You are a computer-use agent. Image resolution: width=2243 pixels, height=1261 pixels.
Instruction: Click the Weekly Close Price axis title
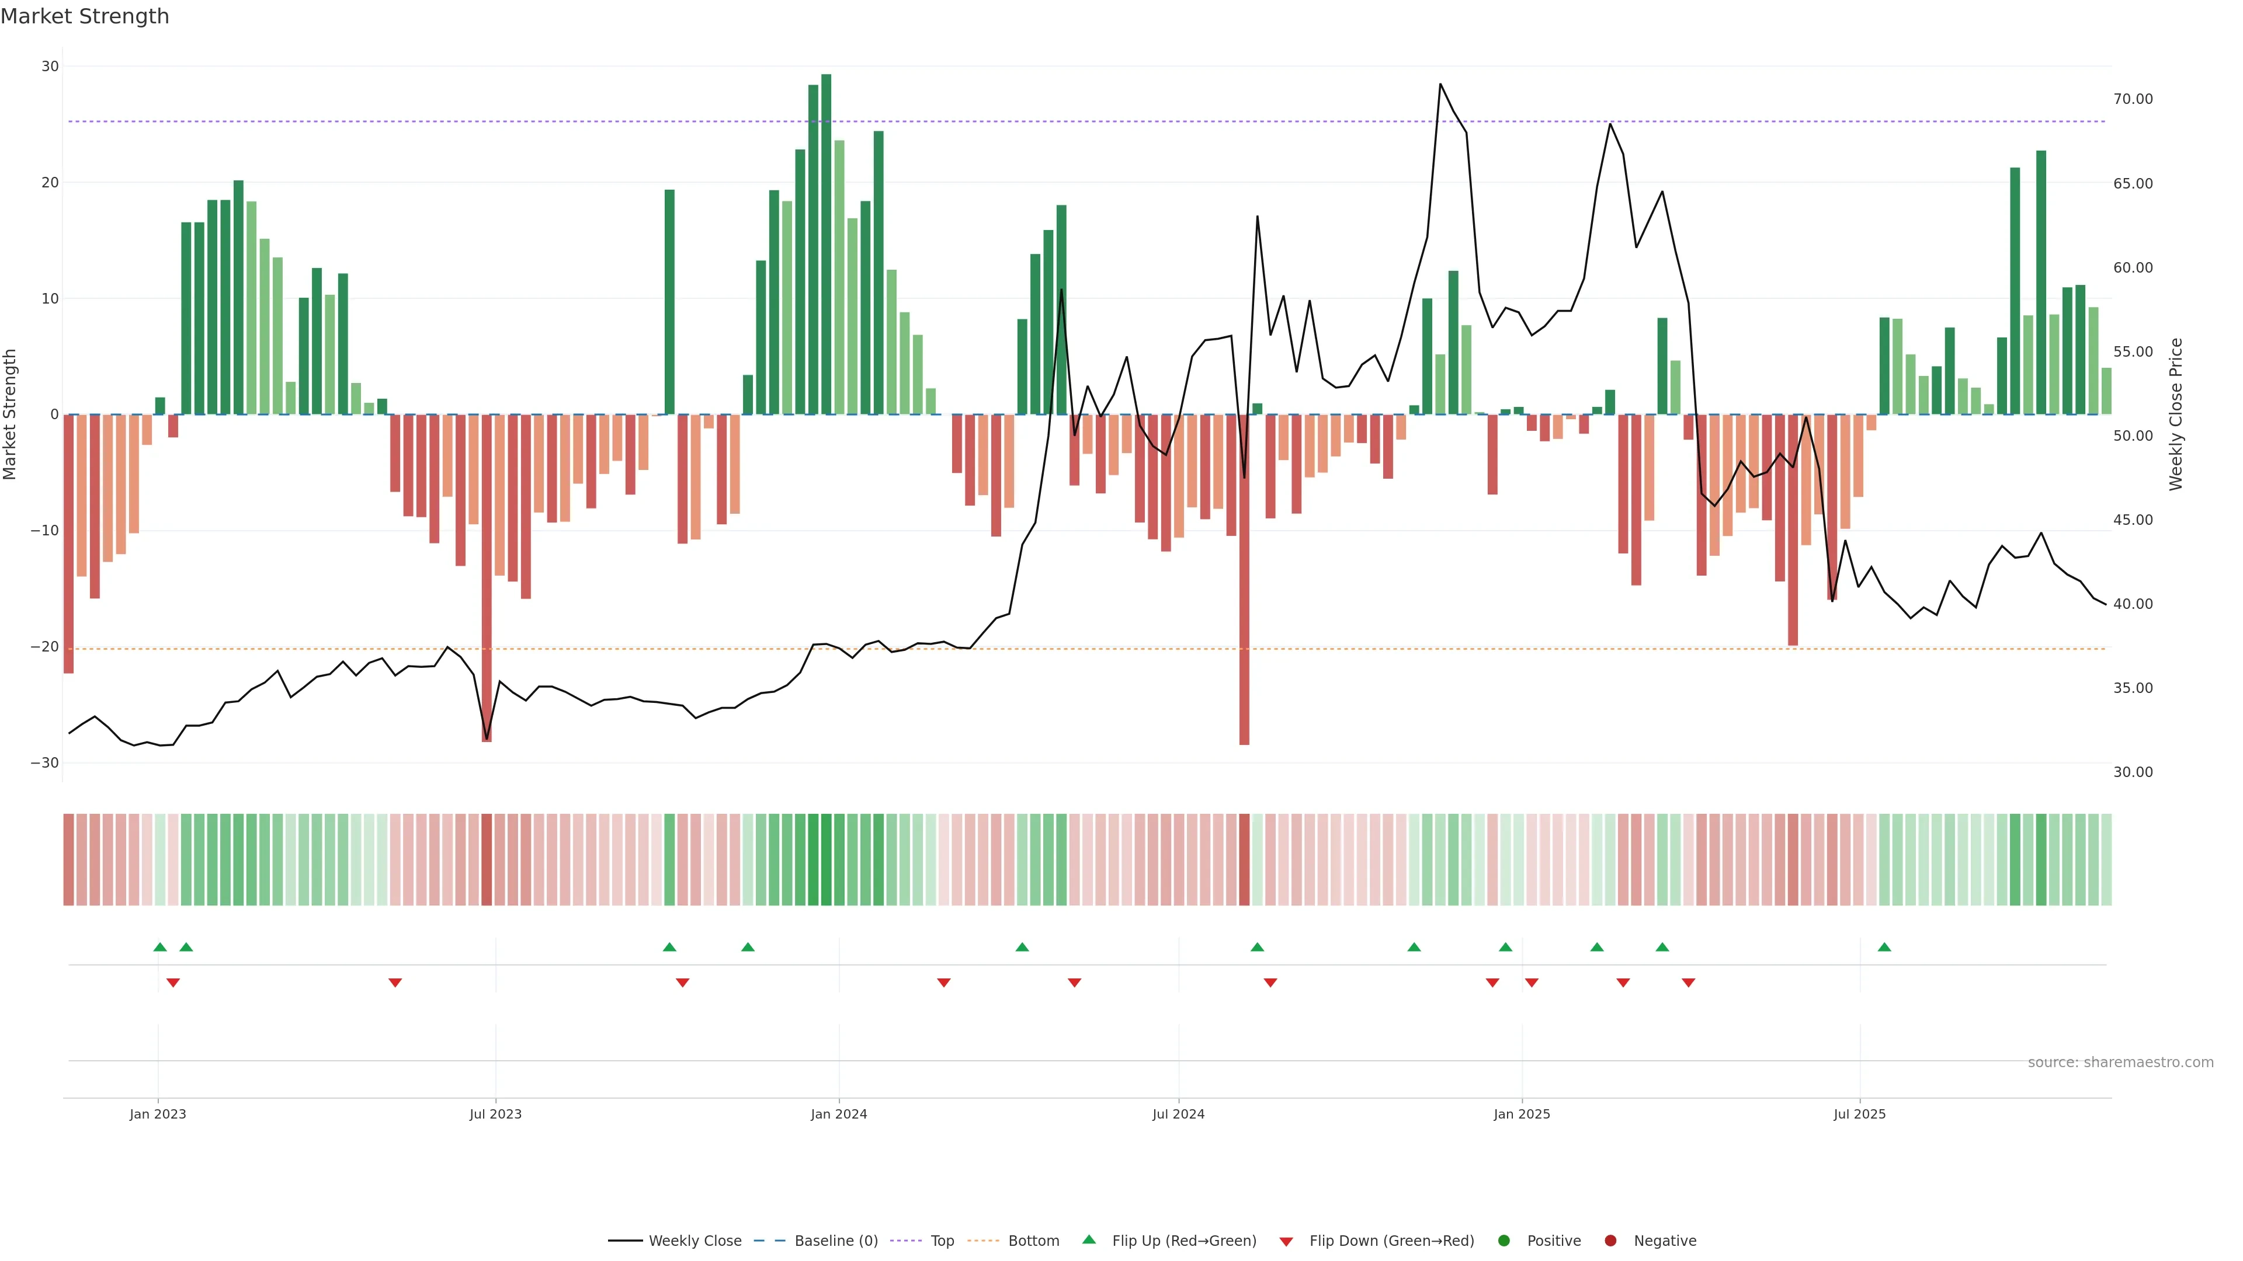[2176, 414]
